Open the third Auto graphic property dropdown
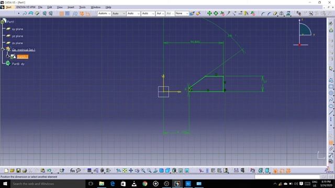Image resolution: width=335 pixels, height=188 pixels. coord(133,14)
